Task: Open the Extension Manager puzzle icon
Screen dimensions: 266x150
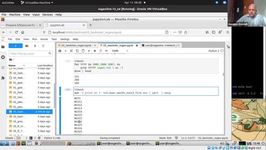Action: click(x=3, y=78)
